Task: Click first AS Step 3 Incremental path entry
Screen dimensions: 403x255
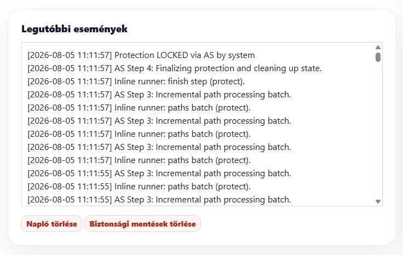Action: [x=159, y=95]
